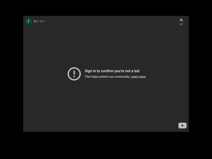The image size is (212, 159).
Task: Click the video title '死にたい'
Action: (x=39, y=21)
